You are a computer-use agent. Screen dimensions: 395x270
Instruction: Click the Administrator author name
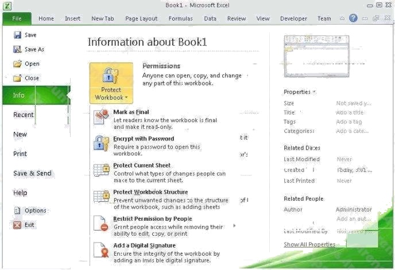pyautogui.click(x=354, y=209)
